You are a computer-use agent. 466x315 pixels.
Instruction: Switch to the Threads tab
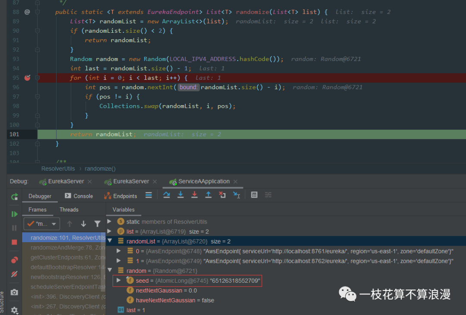pos(69,209)
